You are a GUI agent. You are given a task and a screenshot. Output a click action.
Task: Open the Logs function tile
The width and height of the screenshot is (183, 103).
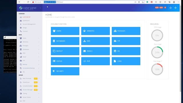[126, 61]
